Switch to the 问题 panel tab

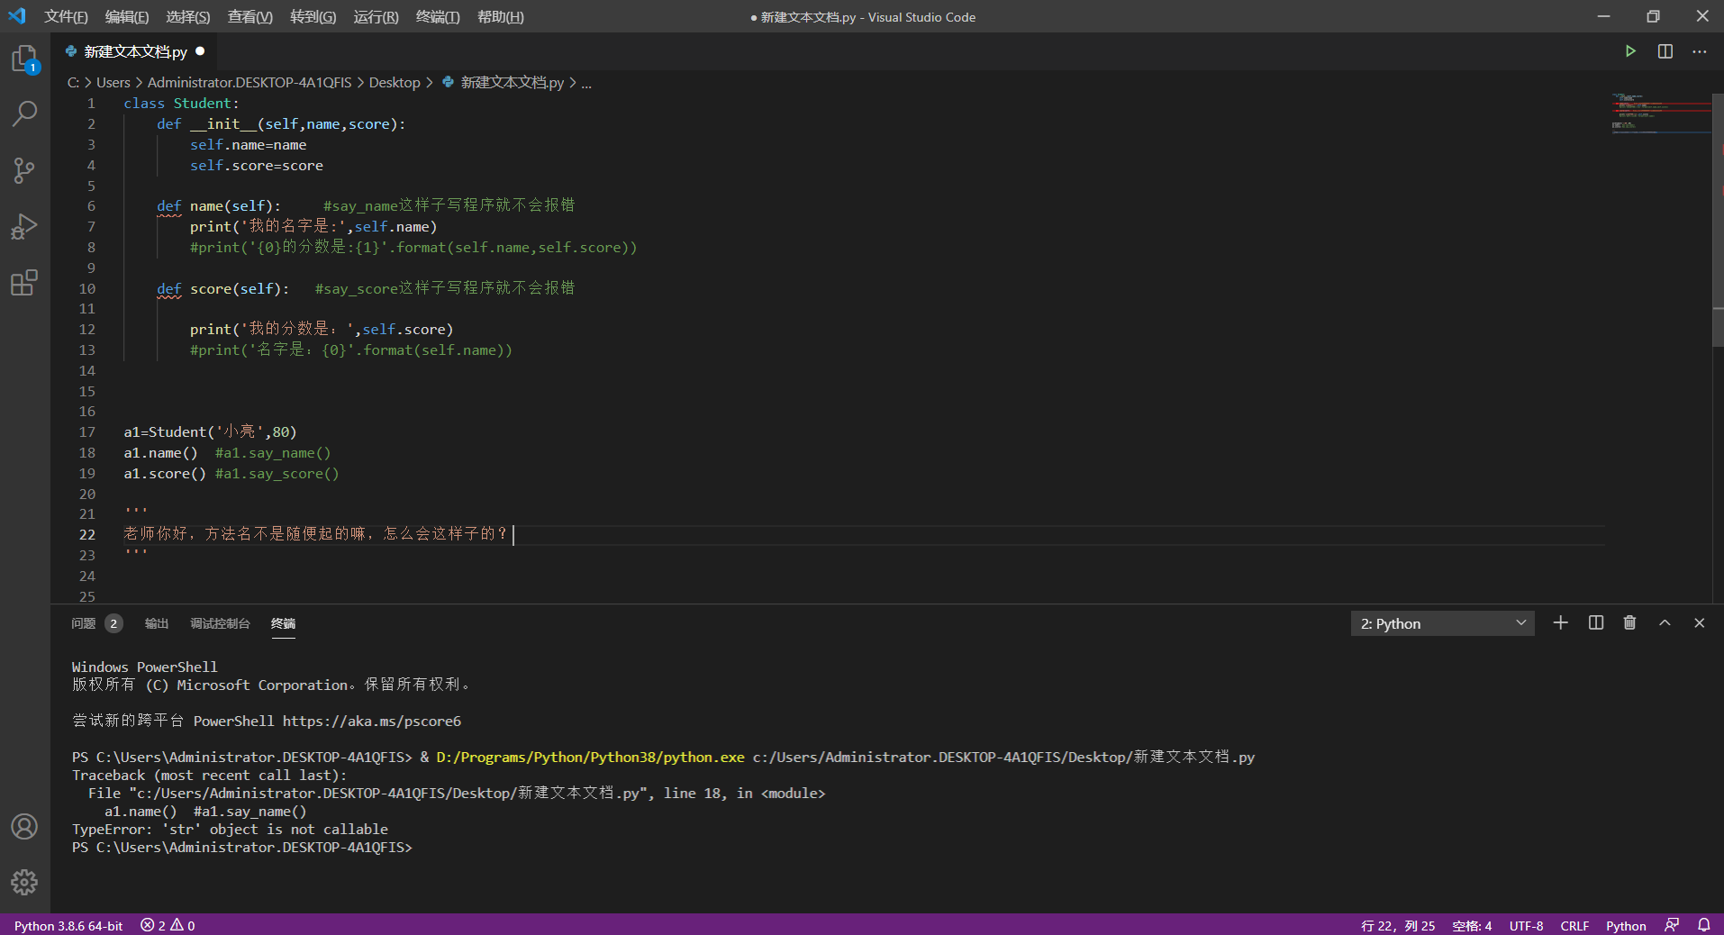pos(84,623)
